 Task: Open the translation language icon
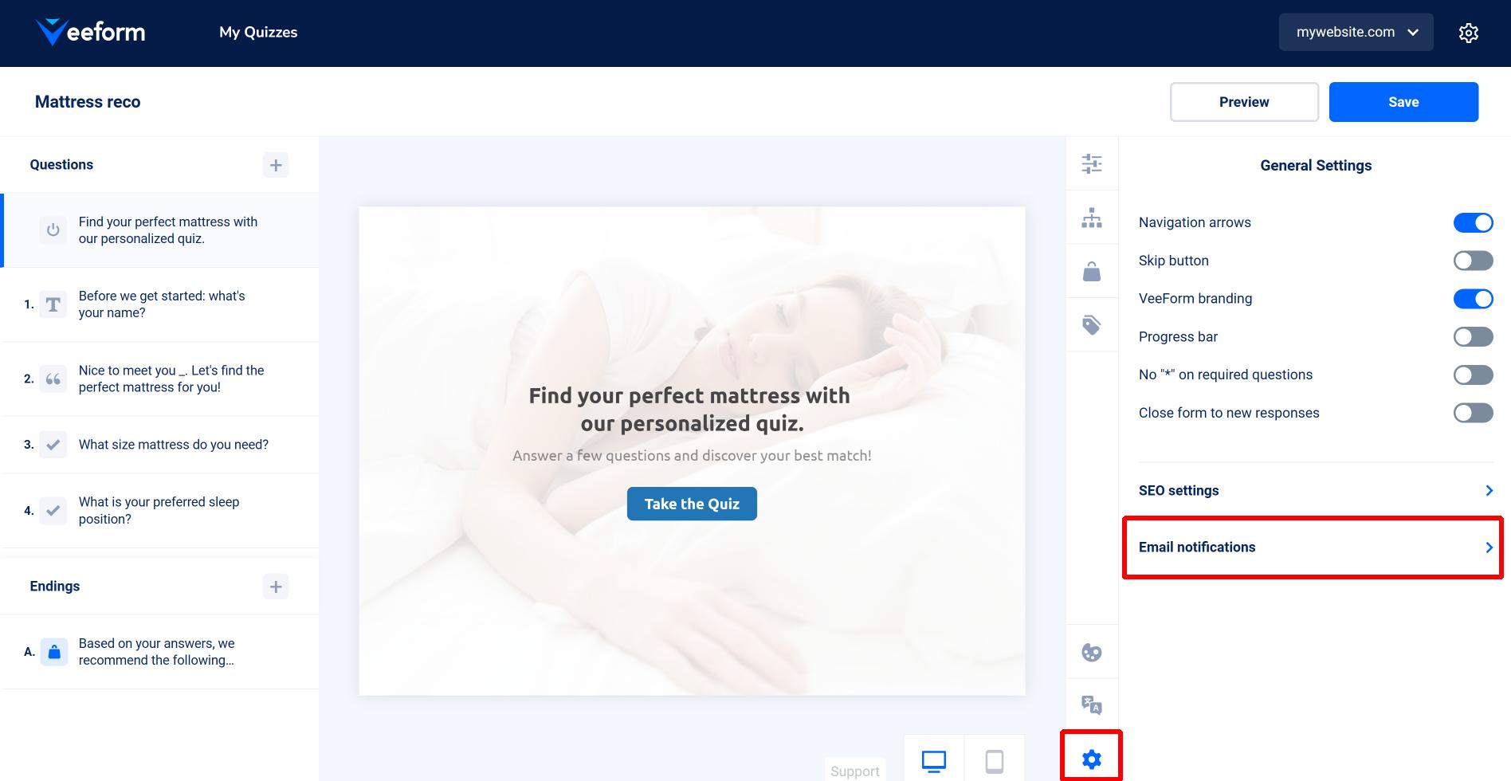pyautogui.click(x=1092, y=704)
